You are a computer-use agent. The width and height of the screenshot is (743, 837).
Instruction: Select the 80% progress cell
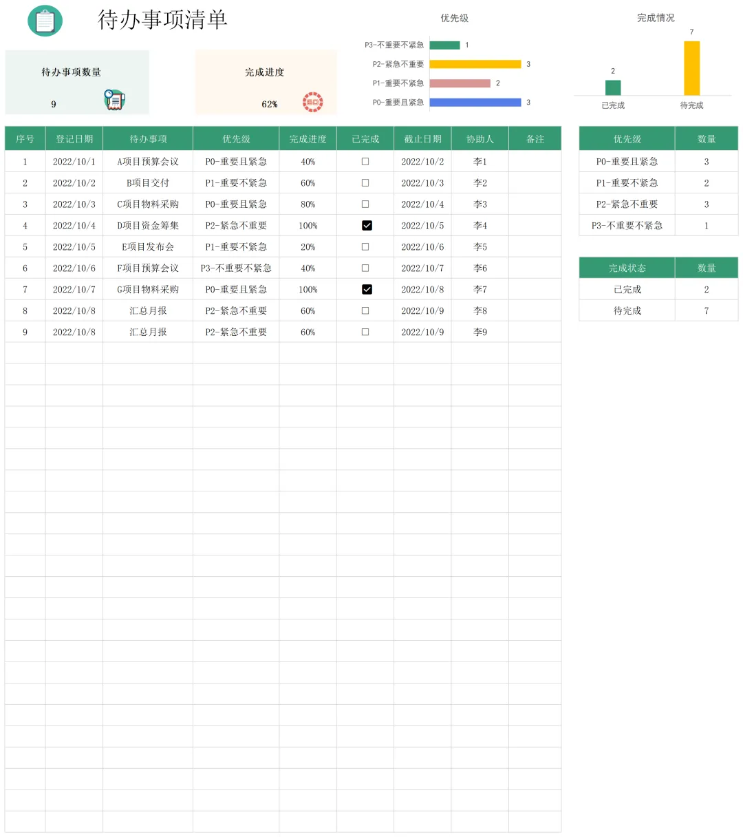(x=308, y=204)
